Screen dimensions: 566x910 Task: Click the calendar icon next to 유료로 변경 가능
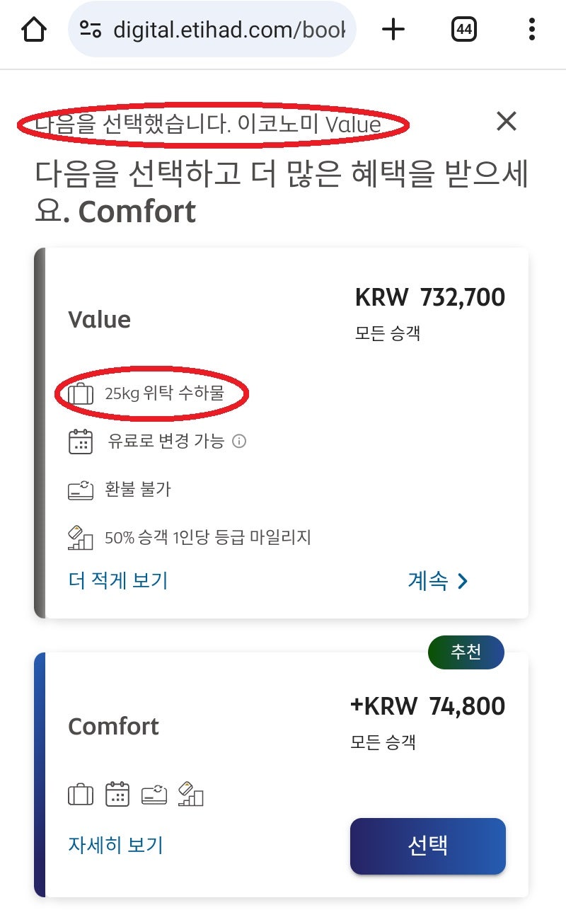tap(83, 442)
